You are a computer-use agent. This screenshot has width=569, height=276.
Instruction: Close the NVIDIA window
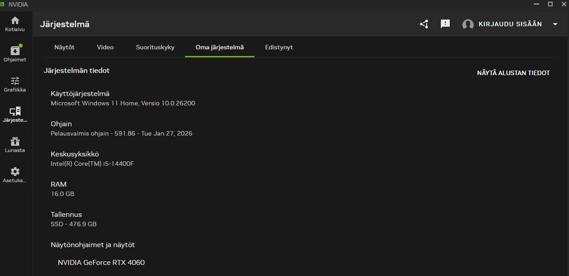[564, 4]
